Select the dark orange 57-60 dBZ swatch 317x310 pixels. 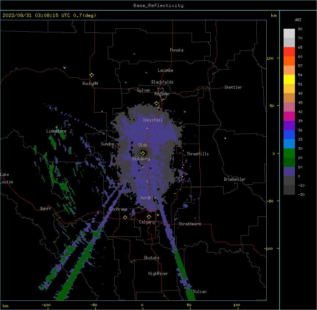(289, 61)
